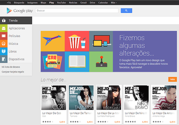Open the Dispositivos category
Image resolution: width=179 pixels, height=125 pixels.
[17, 59]
